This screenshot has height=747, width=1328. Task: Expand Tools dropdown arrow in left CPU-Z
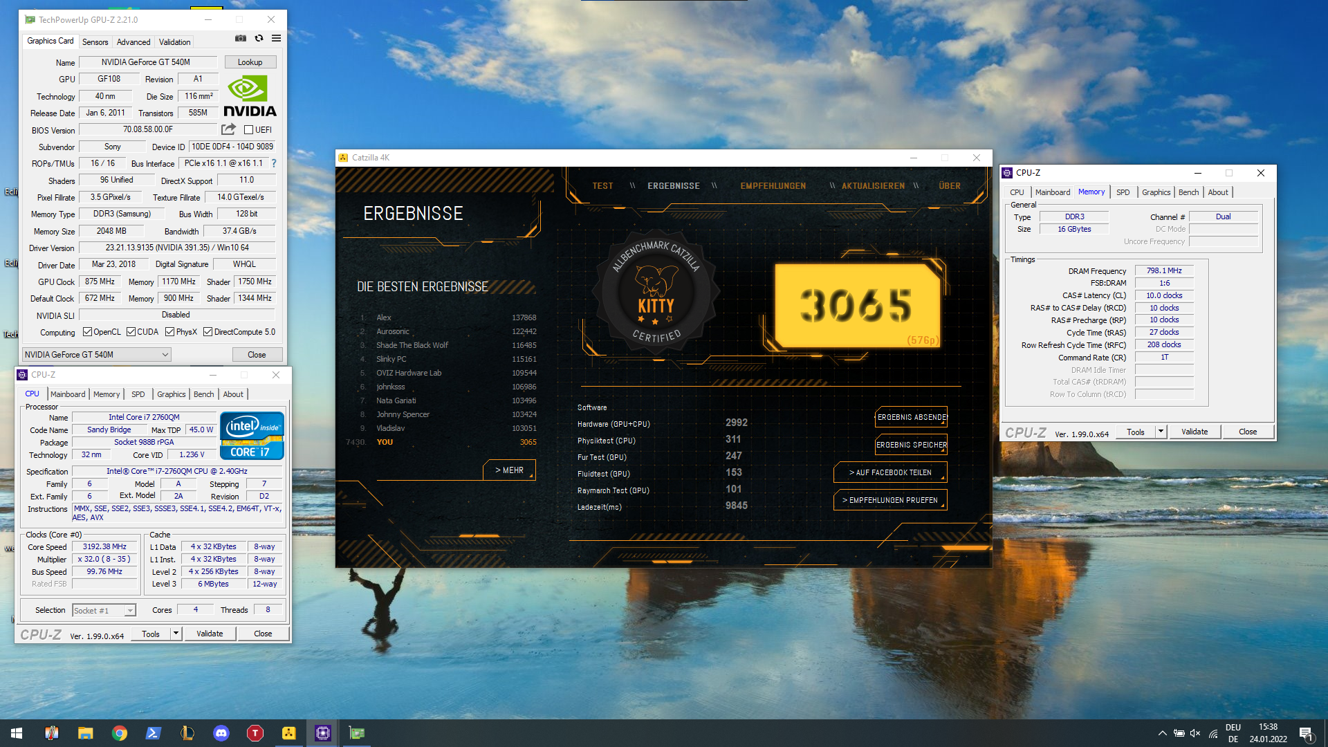pos(176,634)
